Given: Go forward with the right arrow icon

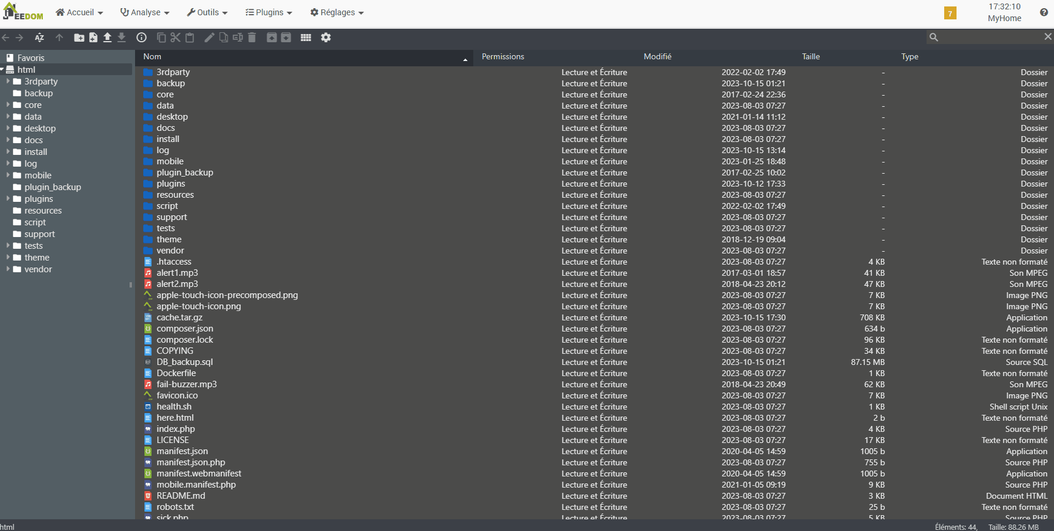Looking at the screenshot, I should [x=19, y=38].
